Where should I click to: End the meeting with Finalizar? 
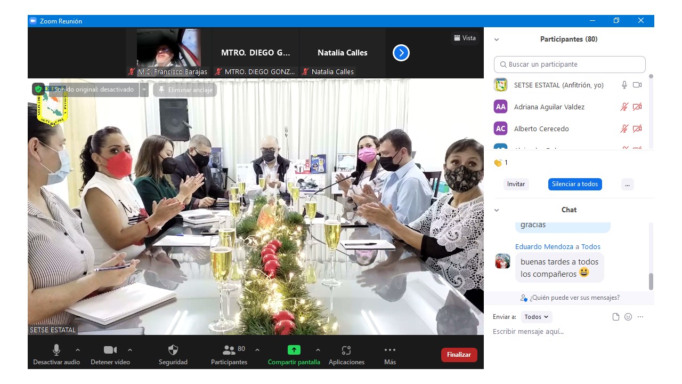[459, 355]
